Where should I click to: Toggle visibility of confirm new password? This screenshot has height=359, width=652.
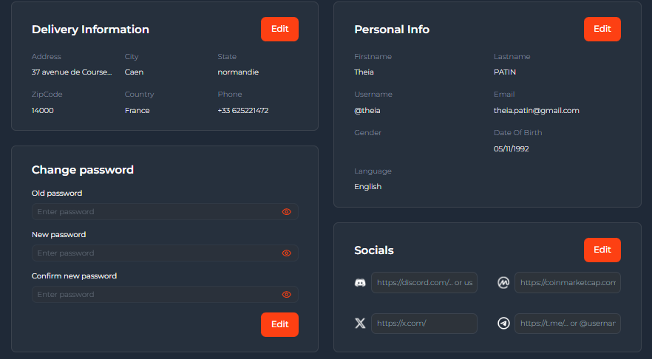[x=287, y=295]
